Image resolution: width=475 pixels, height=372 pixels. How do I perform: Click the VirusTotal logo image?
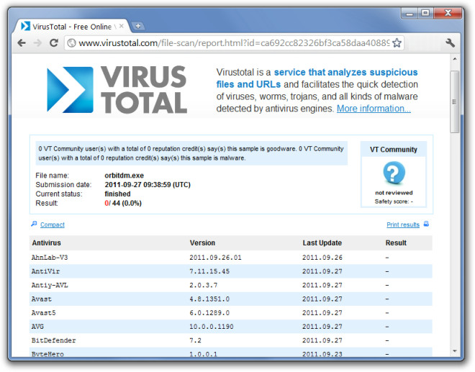(117, 90)
